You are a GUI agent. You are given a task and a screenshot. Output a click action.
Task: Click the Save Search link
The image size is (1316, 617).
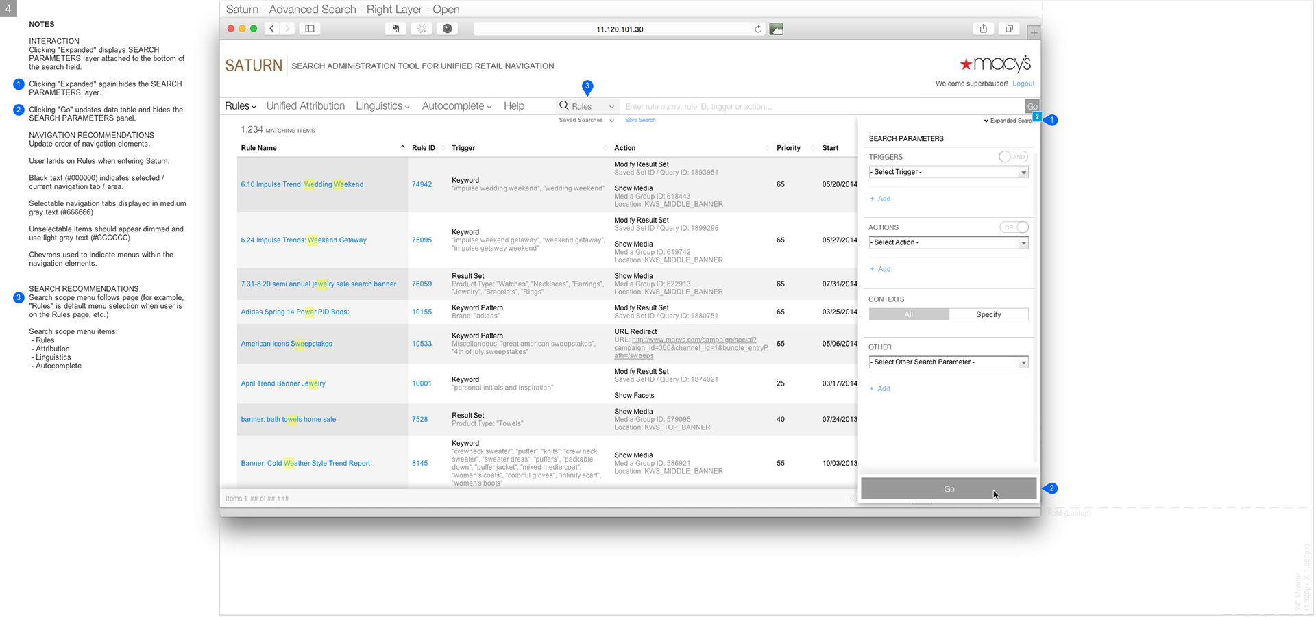(640, 120)
